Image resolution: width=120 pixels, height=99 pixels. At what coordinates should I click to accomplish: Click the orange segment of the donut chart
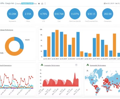click(8, 49)
